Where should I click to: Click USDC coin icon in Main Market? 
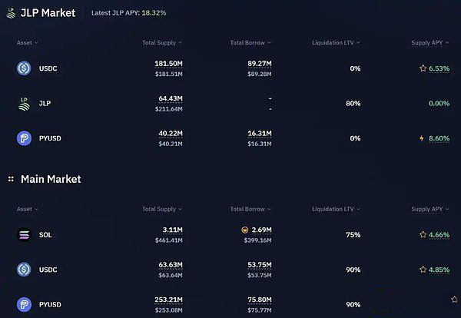click(24, 270)
